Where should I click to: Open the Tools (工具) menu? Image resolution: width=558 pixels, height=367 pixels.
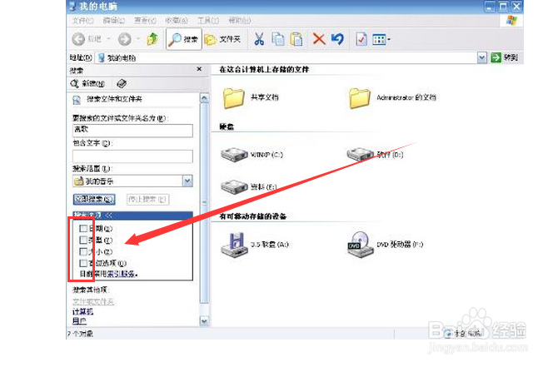(x=208, y=21)
